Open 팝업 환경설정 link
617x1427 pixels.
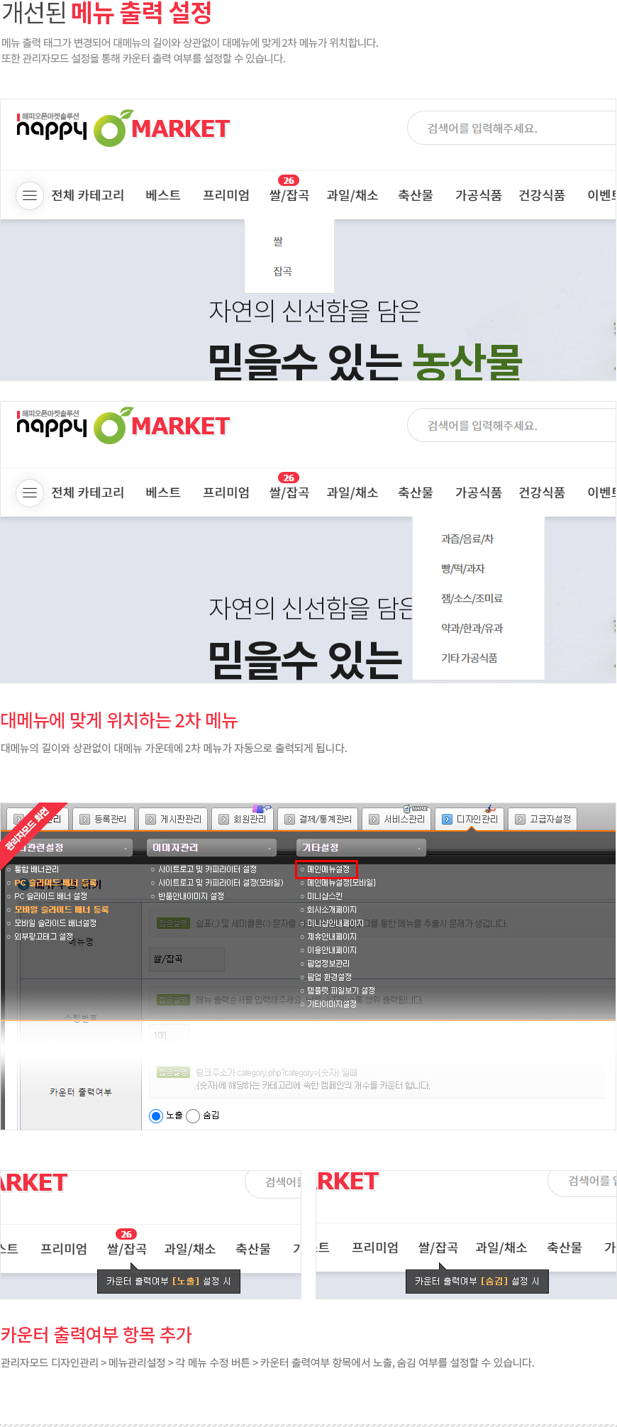[329, 977]
